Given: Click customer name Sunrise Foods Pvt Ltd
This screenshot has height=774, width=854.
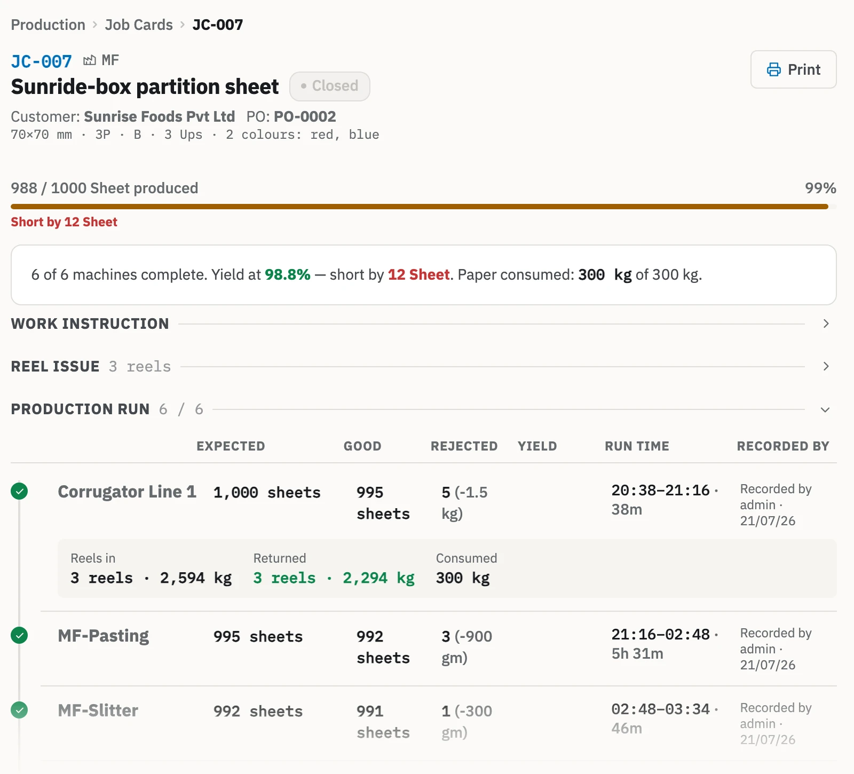Looking at the screenshot, I should tap(160, 116).
